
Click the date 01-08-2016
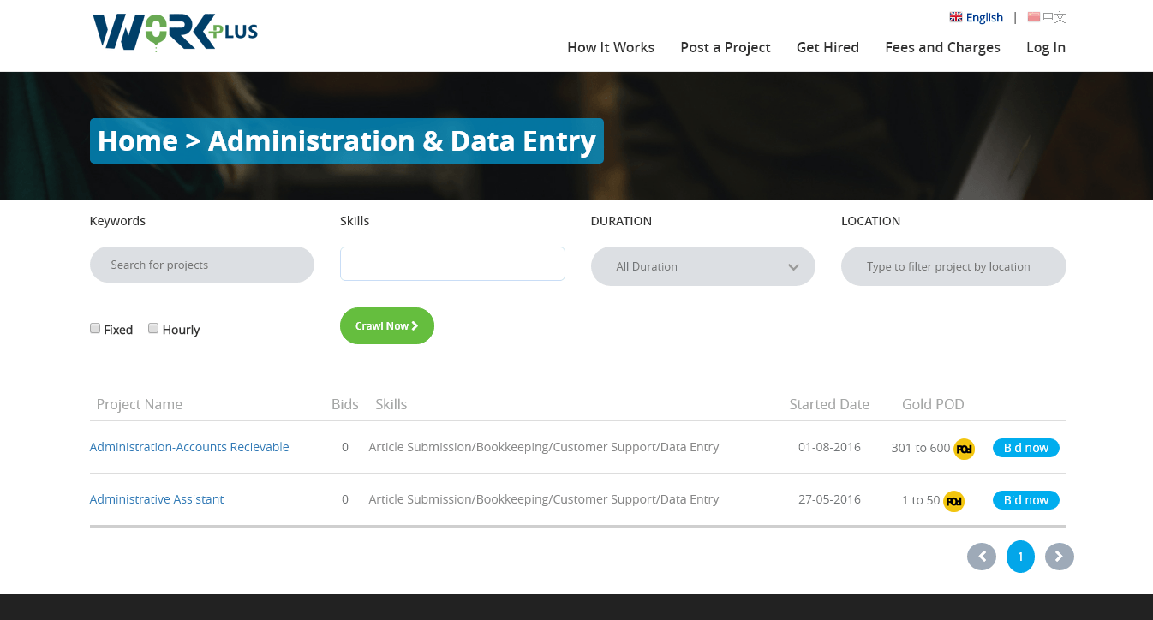coord(829,447)
